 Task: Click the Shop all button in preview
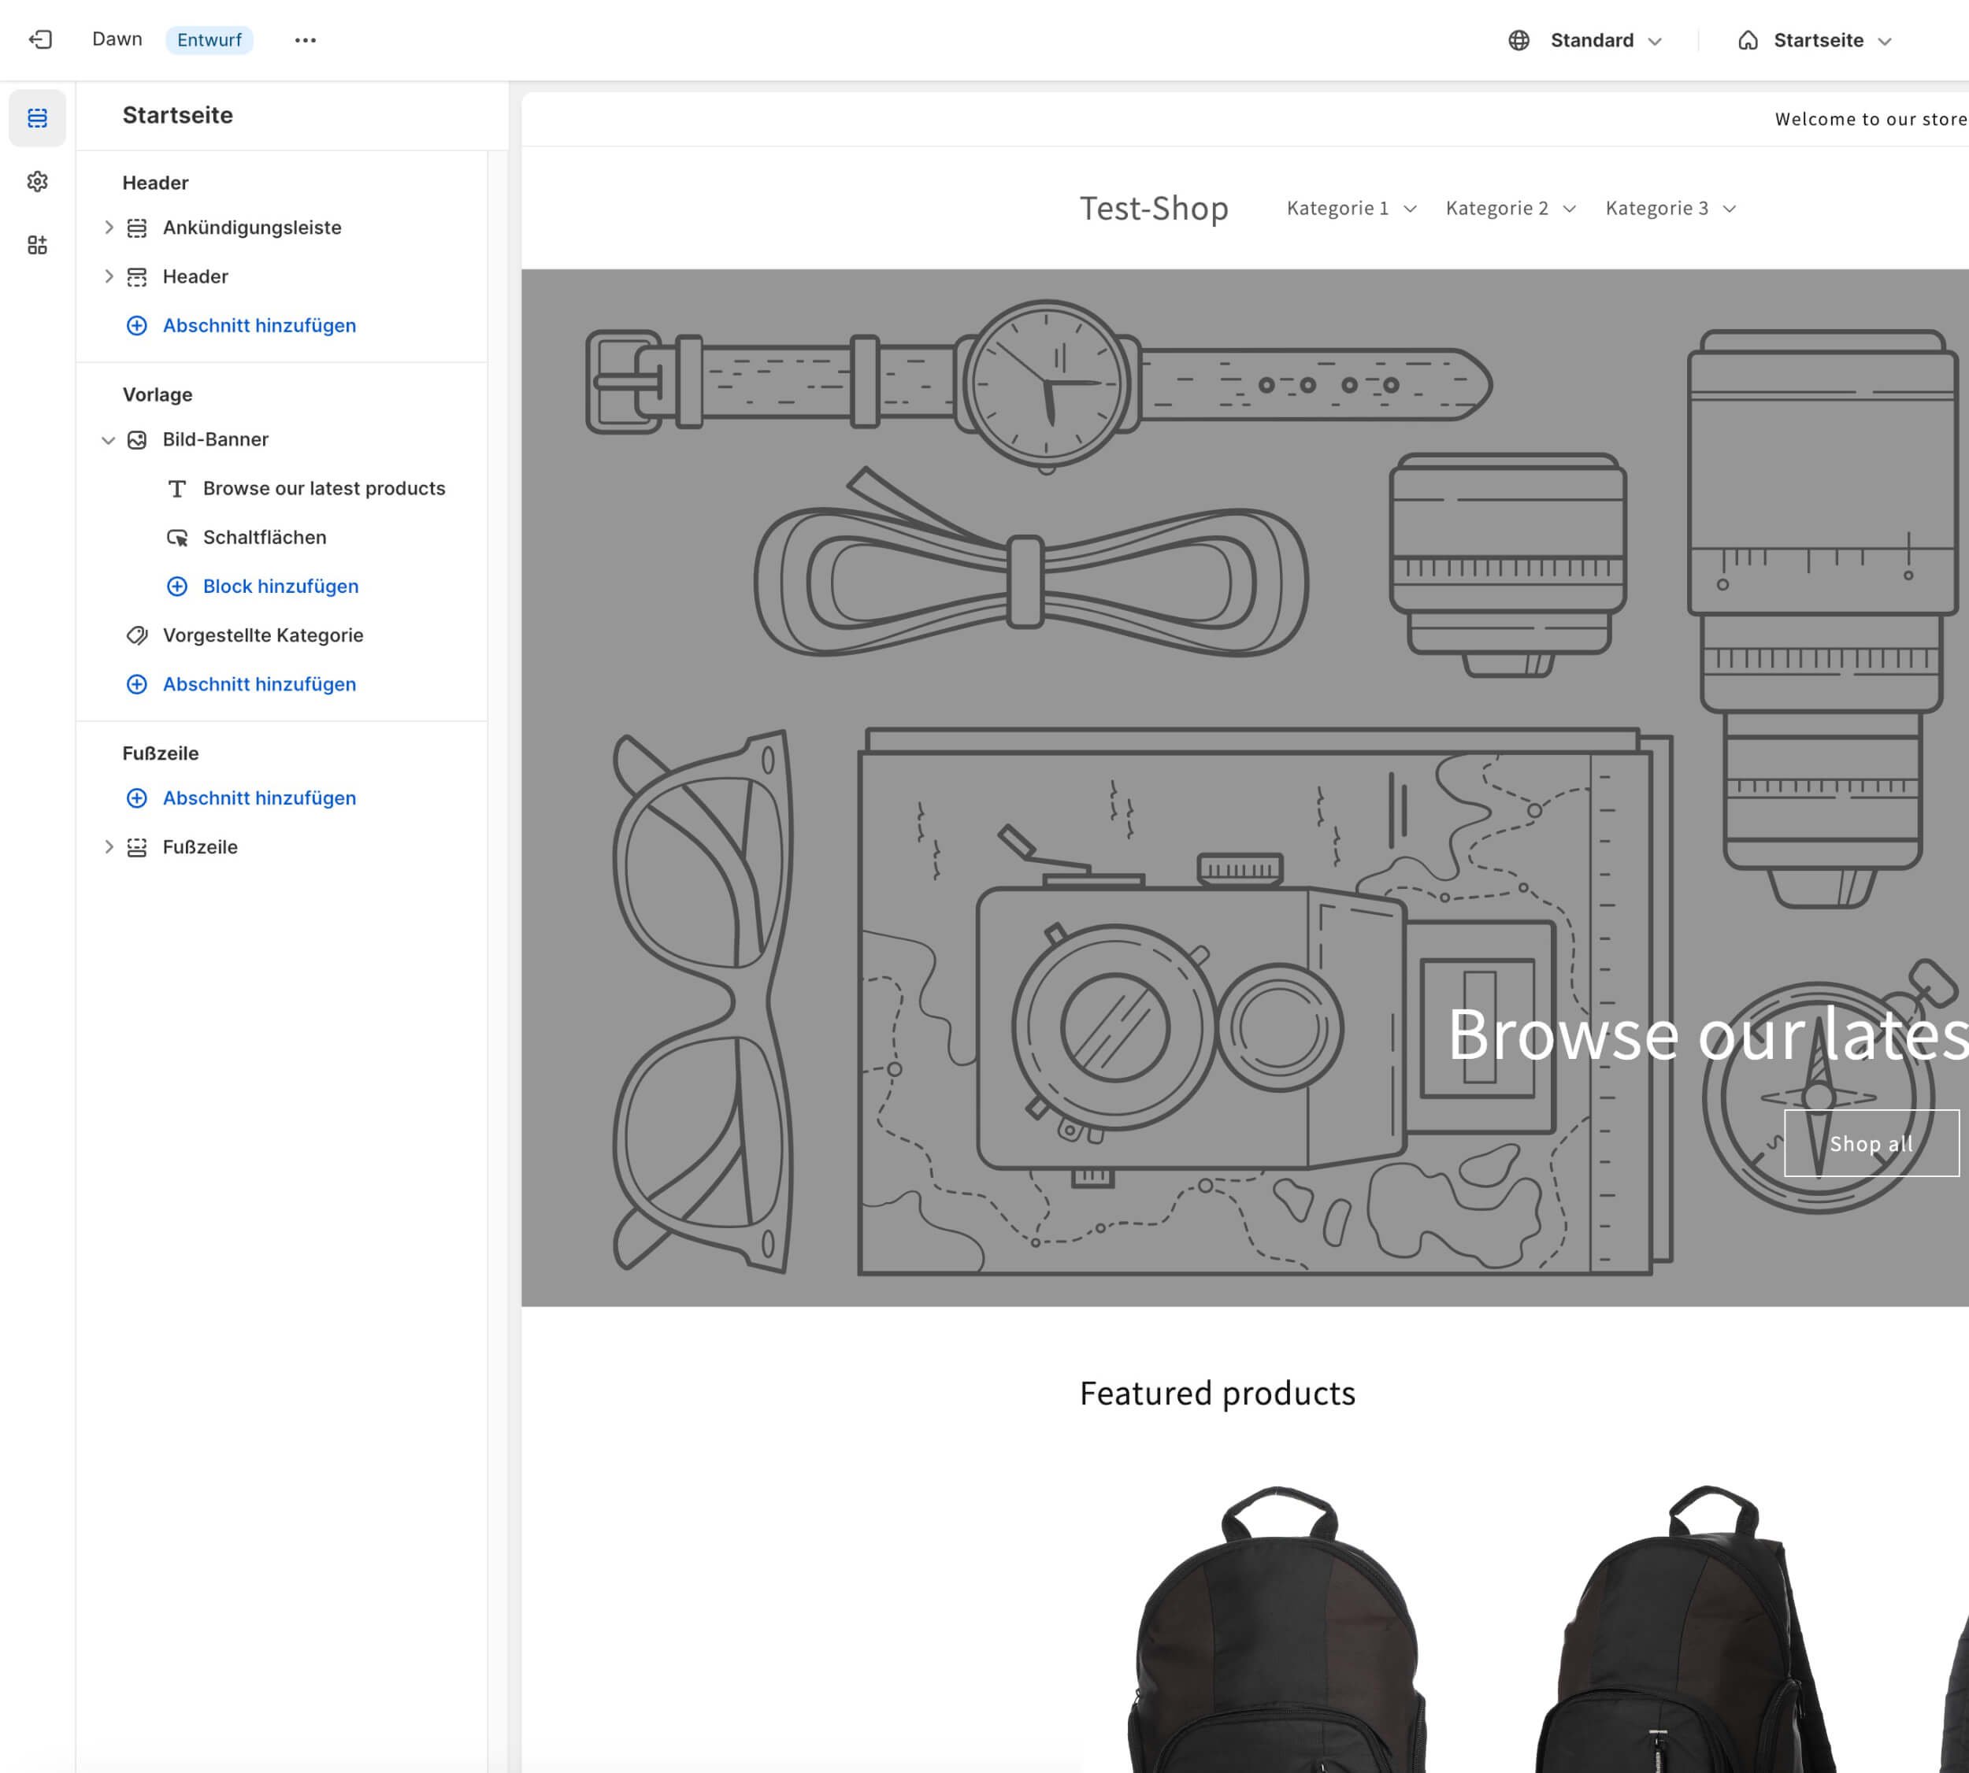(1870, 1144)
